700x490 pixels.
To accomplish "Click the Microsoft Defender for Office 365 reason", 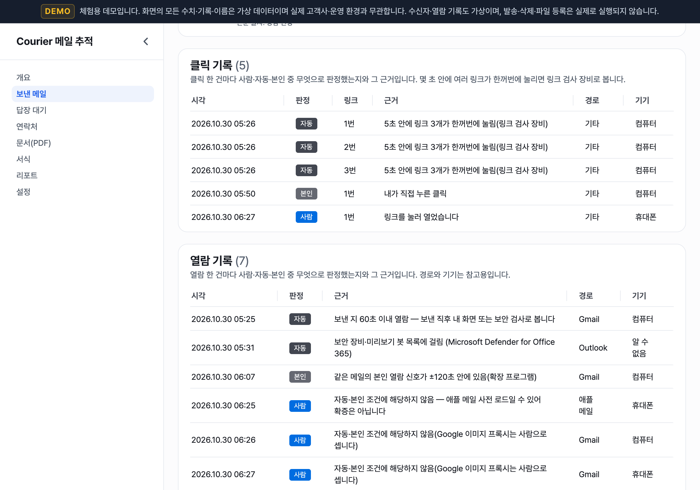I will pyautogui.click(x=444, y=348).
